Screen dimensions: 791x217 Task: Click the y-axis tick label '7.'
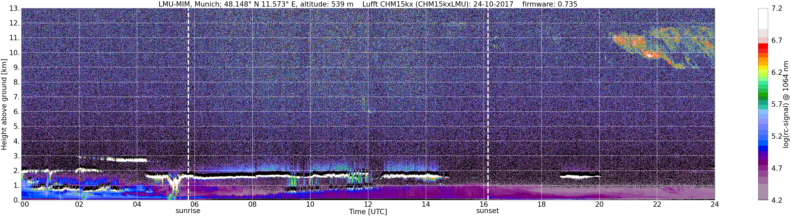17,97
